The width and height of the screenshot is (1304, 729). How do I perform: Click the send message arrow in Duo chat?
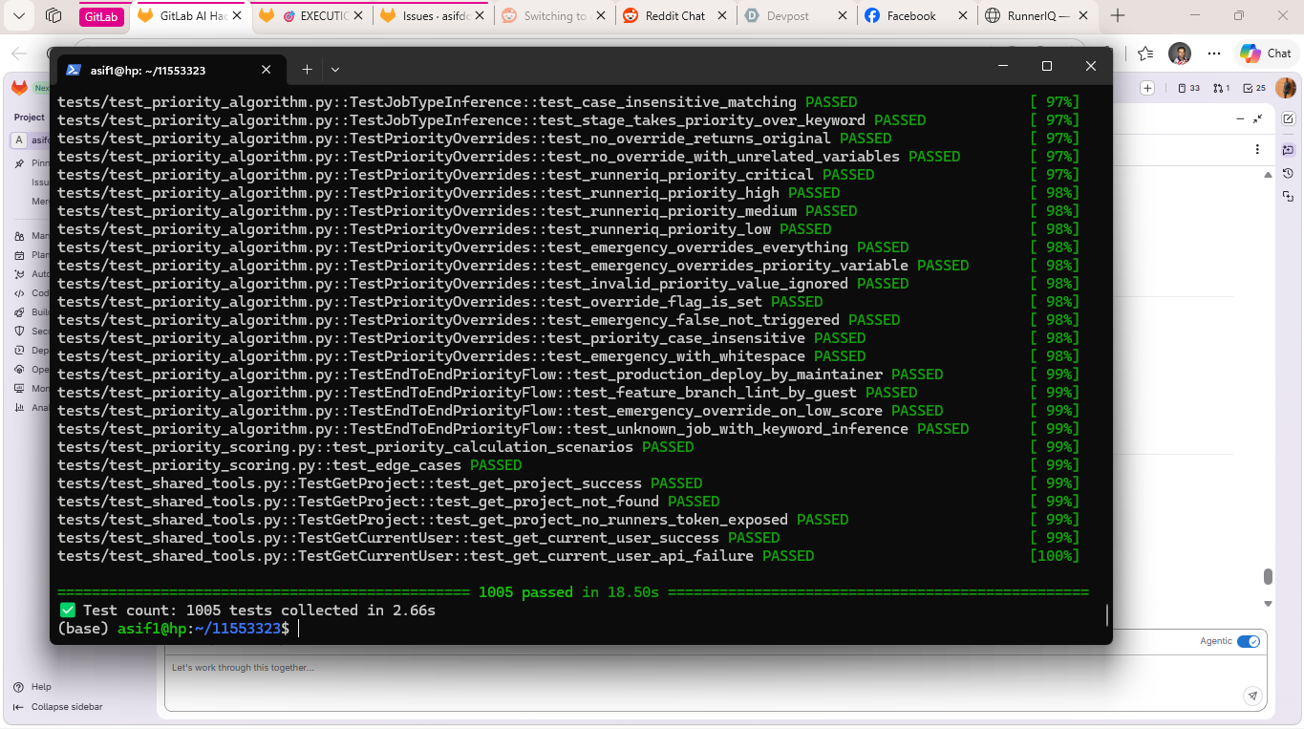point(1252,696)
